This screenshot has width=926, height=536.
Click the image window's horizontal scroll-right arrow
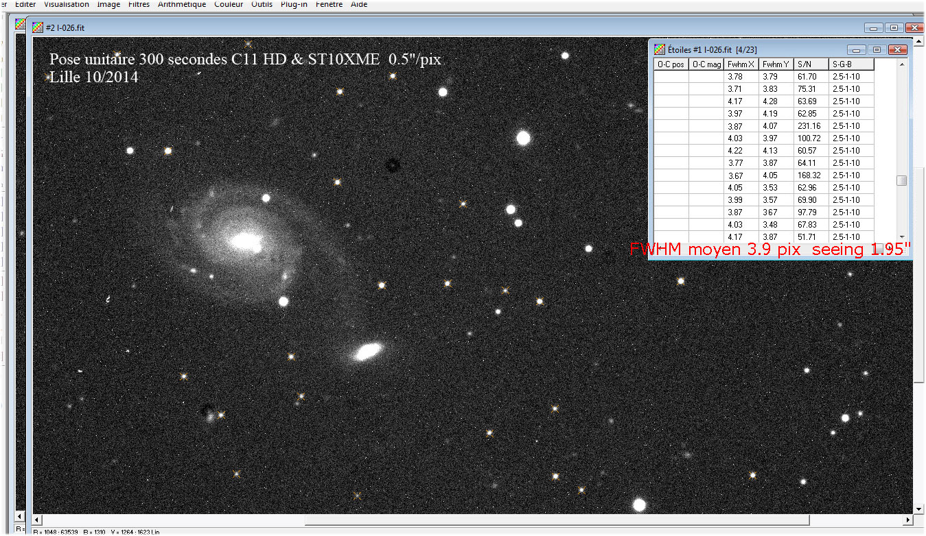point(907,520)
